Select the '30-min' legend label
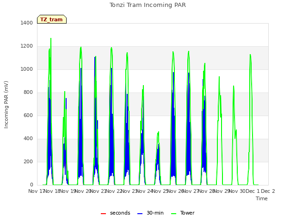296x222 pixels. (155, 213)
